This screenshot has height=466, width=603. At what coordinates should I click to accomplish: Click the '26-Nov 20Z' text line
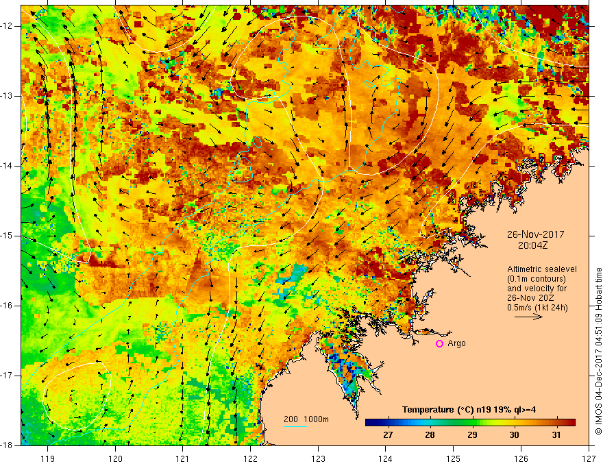tap(532, 298)
